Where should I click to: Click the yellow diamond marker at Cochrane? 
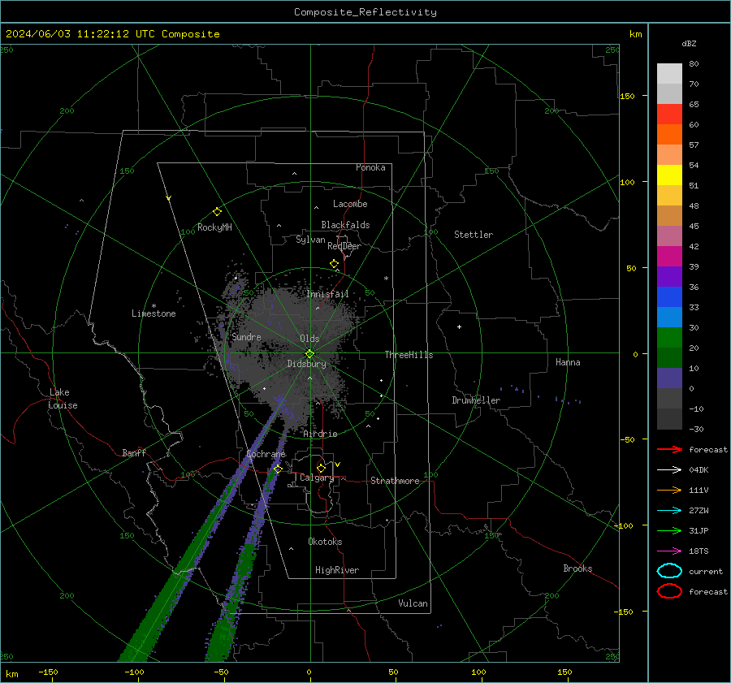[x=278, y=469]
